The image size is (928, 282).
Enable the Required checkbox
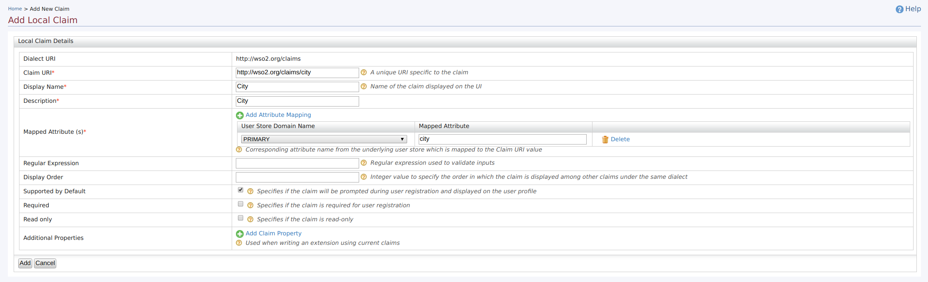pyautogui.click(x=240, y=204)
